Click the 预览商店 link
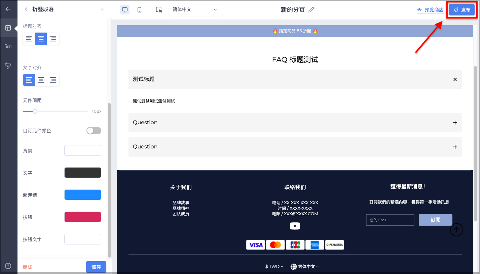This screenshot has width=480, height=274. coord(430,10)
